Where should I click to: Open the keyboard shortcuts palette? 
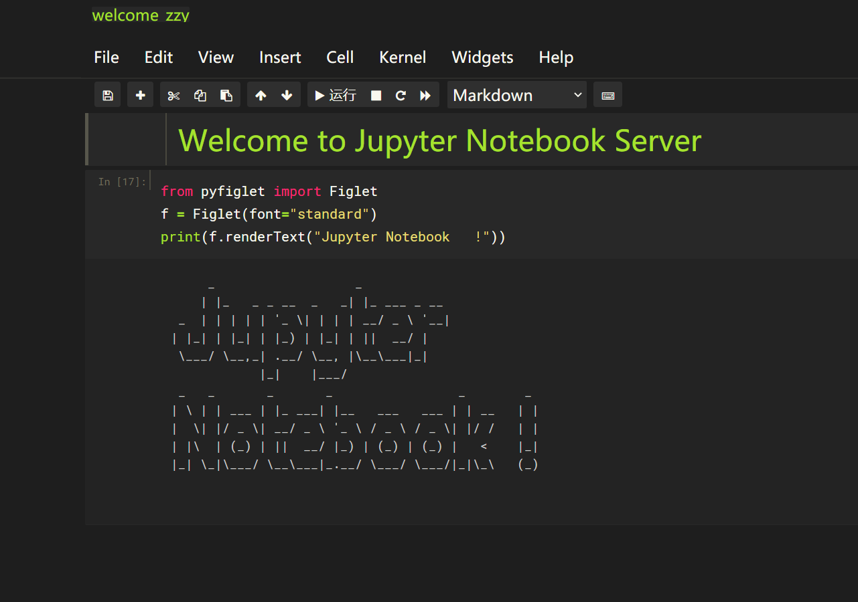point(607,94)
